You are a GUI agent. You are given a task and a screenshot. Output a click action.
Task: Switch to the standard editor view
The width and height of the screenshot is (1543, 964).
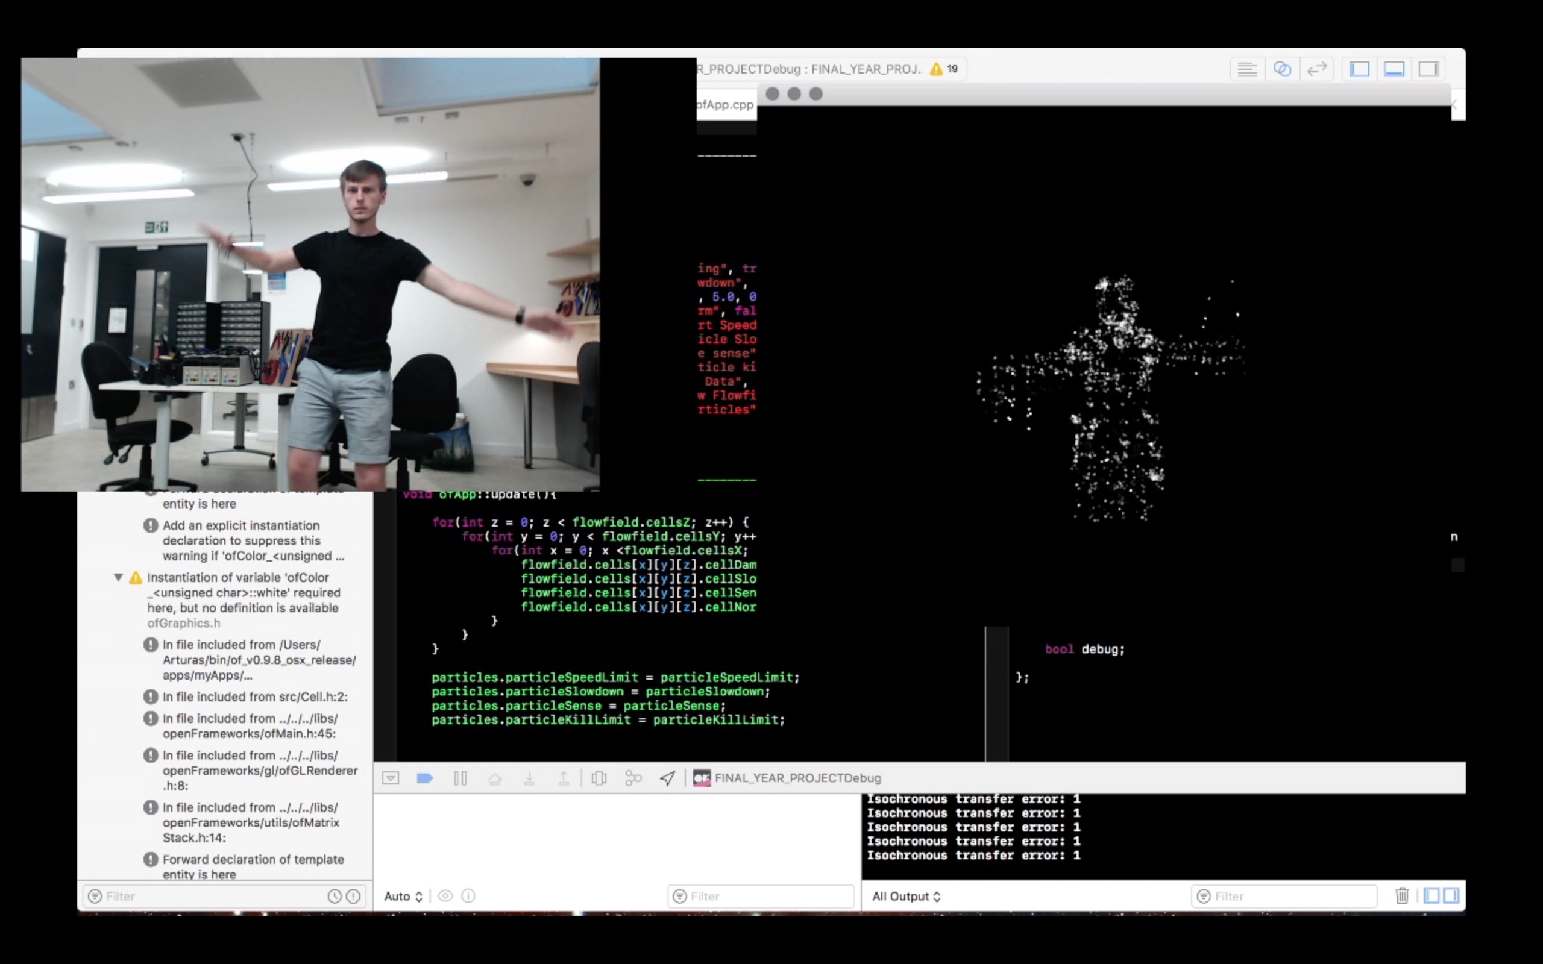click(x=1246, y=69)
